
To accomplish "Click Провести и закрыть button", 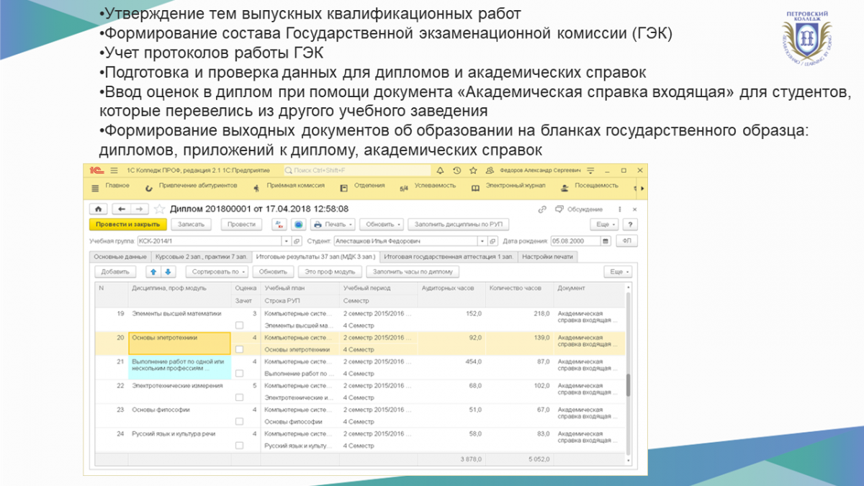I will pyautogui.click(x=127, y=224).
